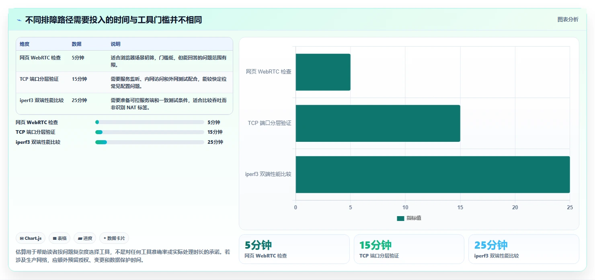Screen dimensions: 595x280
Task: Click the 网页 WebRTC 检查 chart axis label
Action: (269, 72)
